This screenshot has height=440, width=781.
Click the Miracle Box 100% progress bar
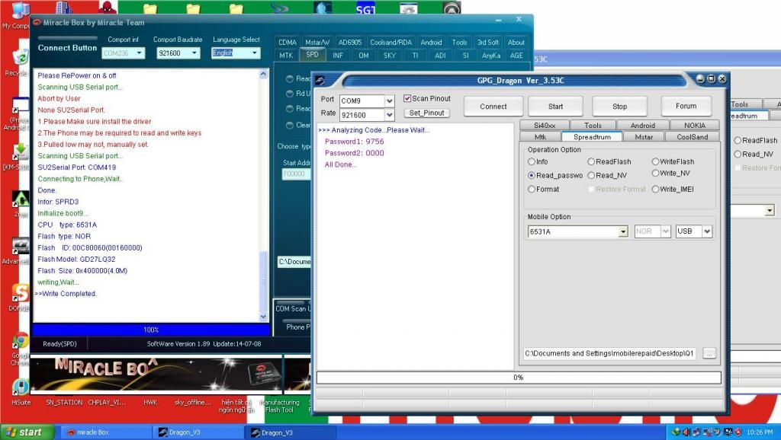click(151, 330)
